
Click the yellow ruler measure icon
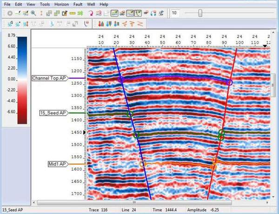click(x=73, y=13)
